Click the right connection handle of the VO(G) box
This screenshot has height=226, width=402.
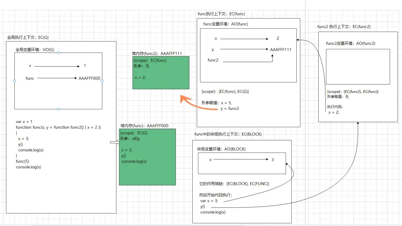(102, 81)
